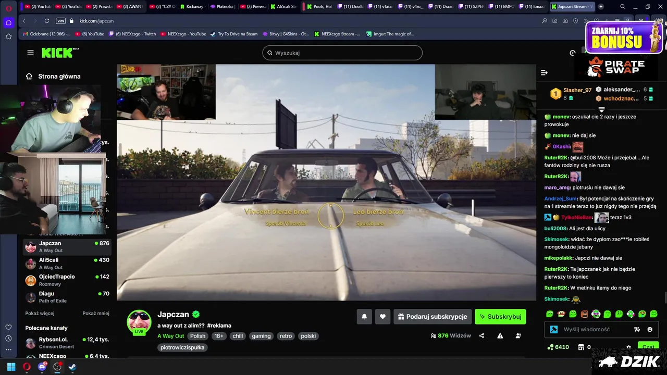Toggle the VPN badge in address bar

point(60,21)
